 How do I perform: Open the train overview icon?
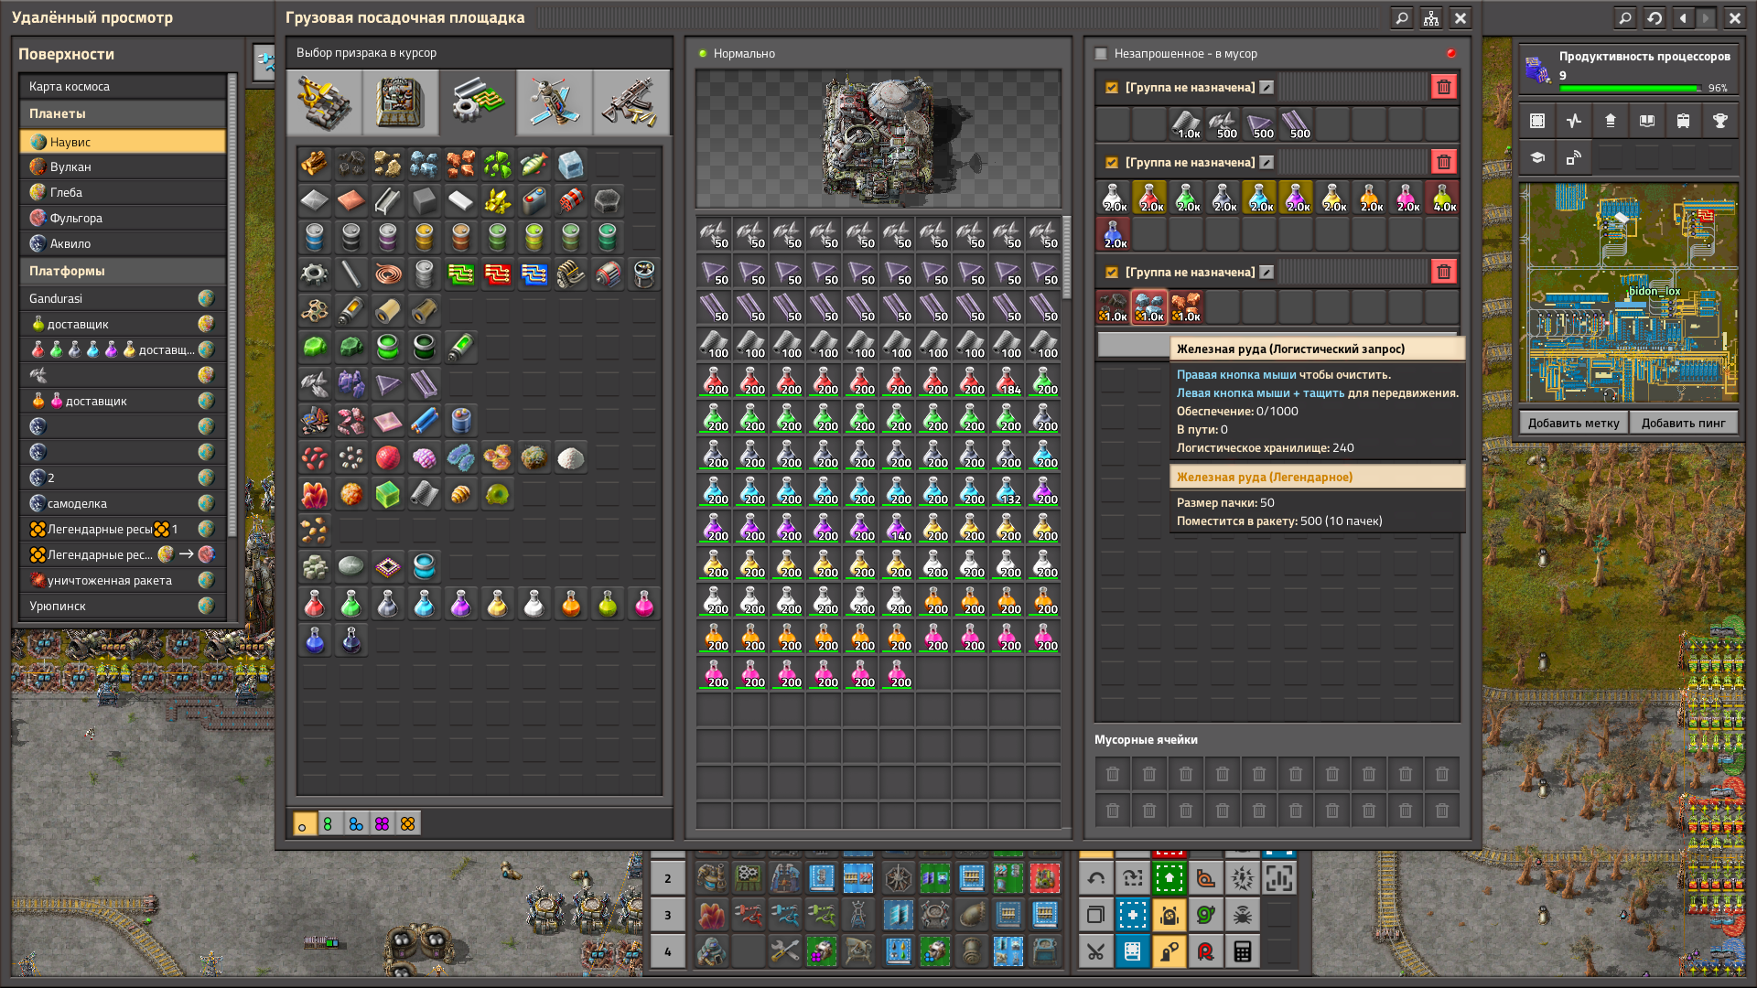click(x=1683, y=122)
